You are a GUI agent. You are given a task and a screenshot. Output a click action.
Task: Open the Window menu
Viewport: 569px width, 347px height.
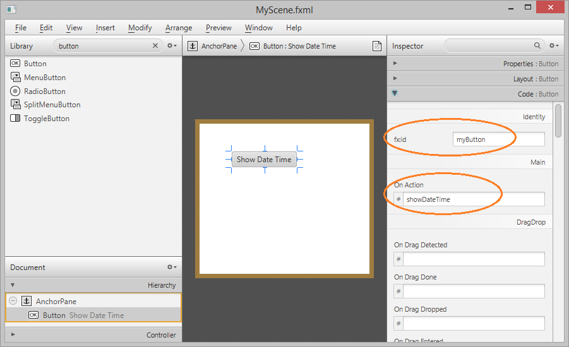[258, 28]
